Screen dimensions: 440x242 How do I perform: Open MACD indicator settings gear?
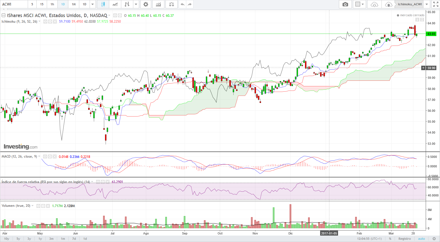click(50, 156)
